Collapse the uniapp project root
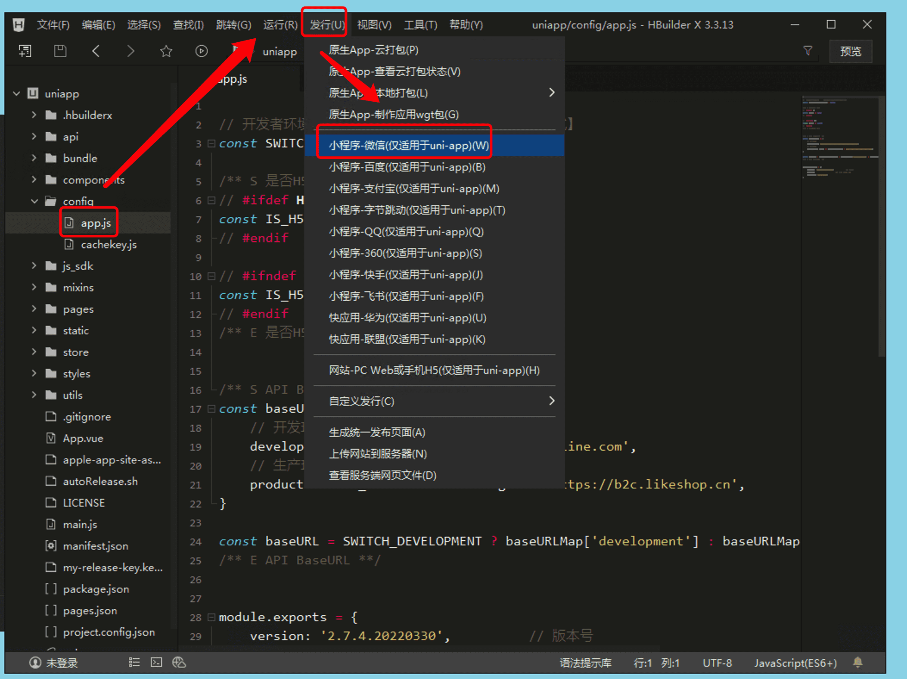Screen dimensions: 907x679 [16, 93]
